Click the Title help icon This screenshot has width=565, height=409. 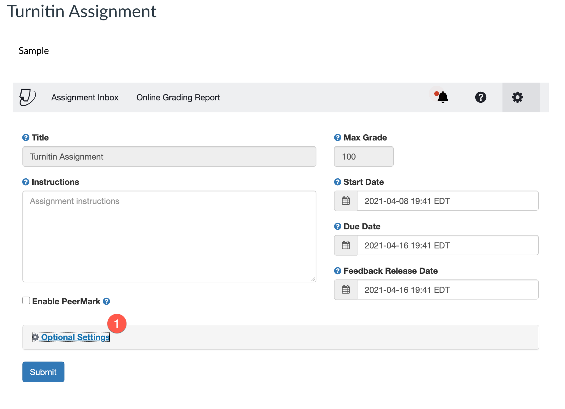point(26,138)
